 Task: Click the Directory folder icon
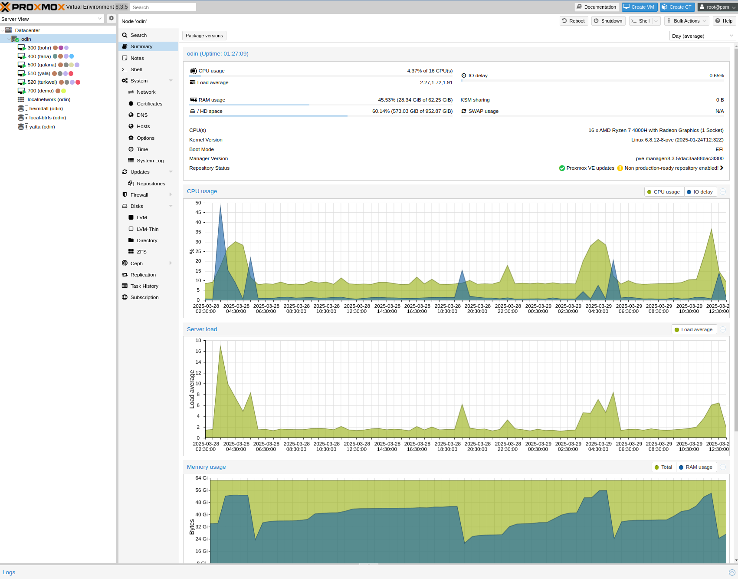[x=131, y=240]
